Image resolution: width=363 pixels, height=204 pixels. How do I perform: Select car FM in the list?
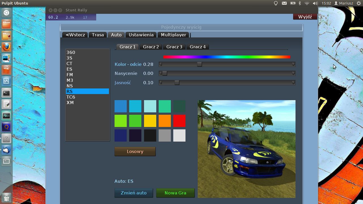(x=87, y=75)
